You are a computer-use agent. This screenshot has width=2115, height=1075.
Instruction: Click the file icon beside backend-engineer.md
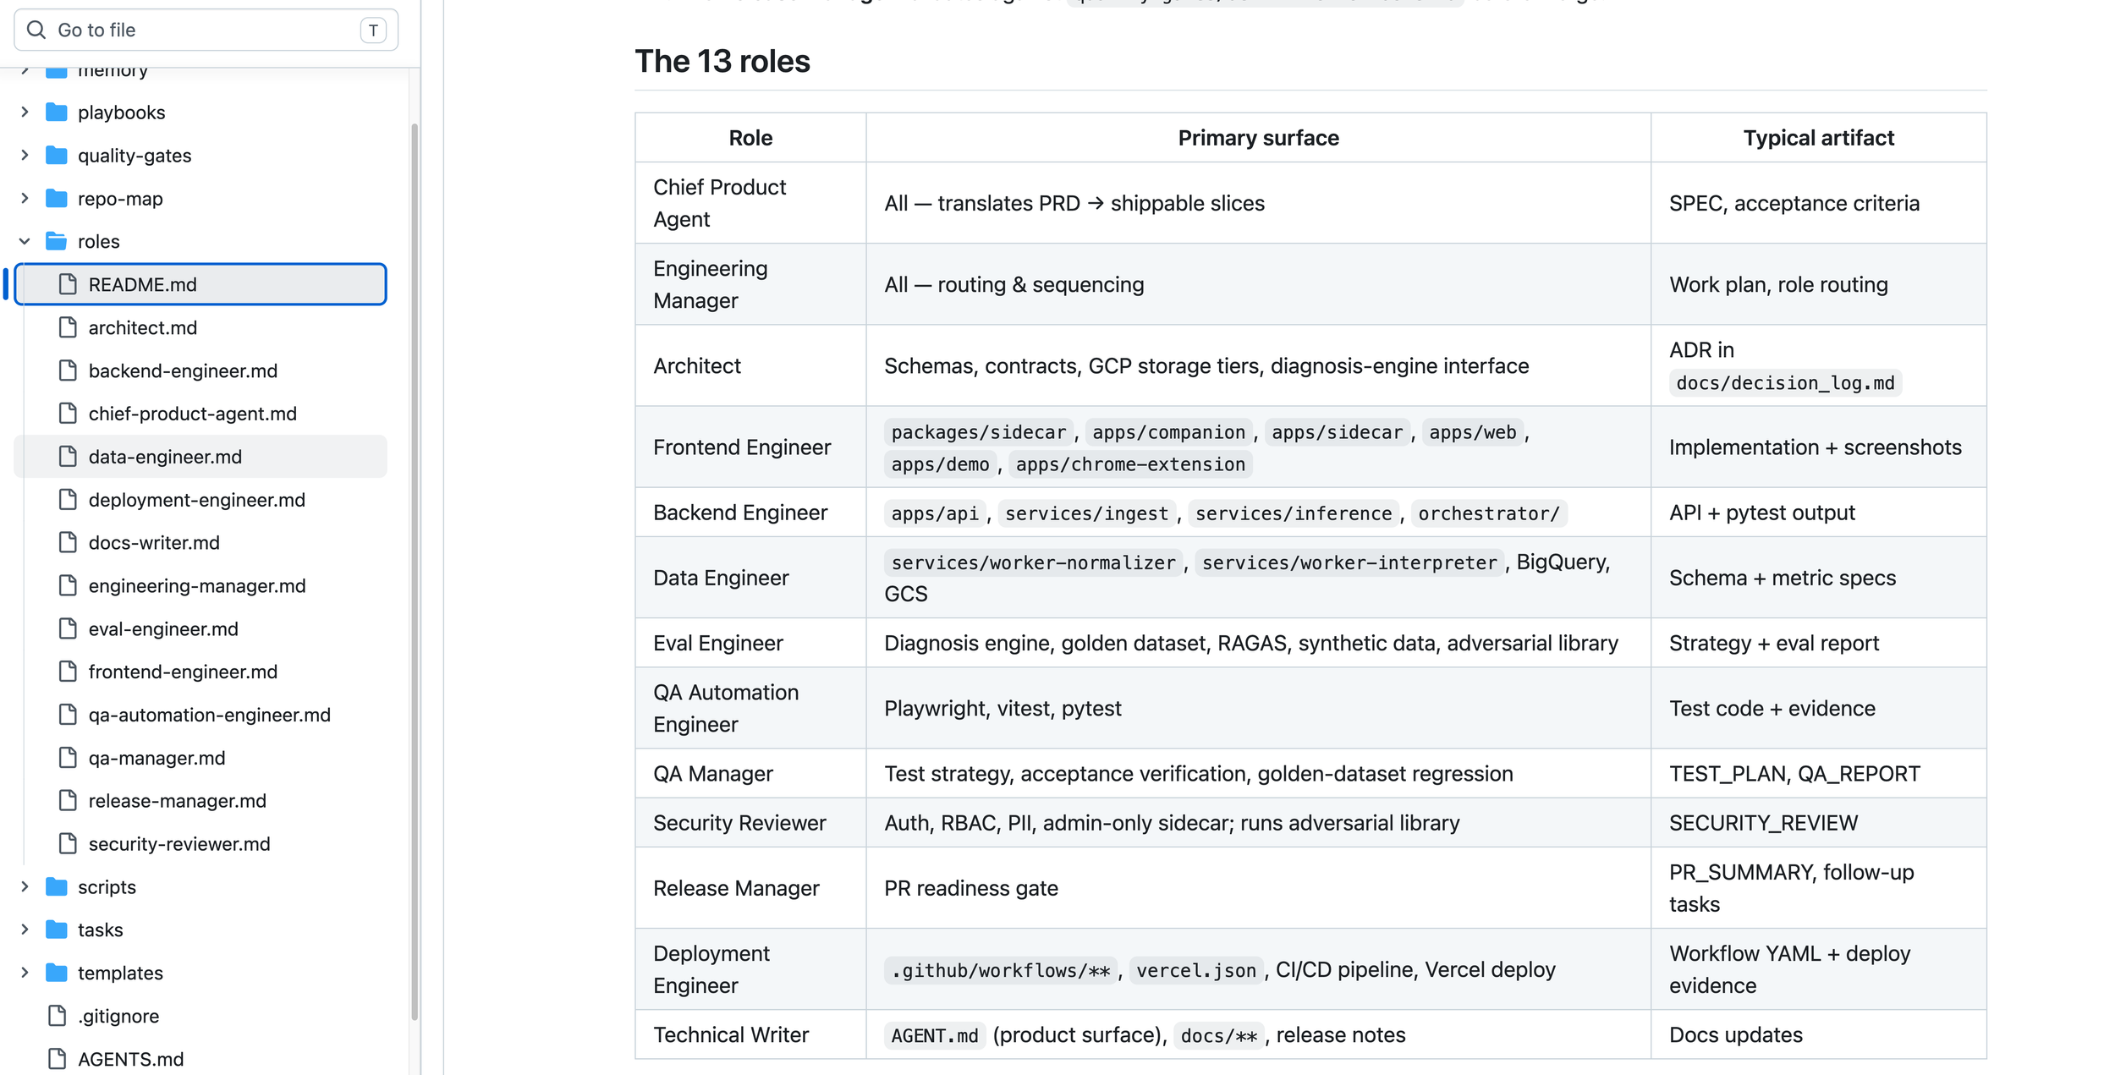pos(68,370)
